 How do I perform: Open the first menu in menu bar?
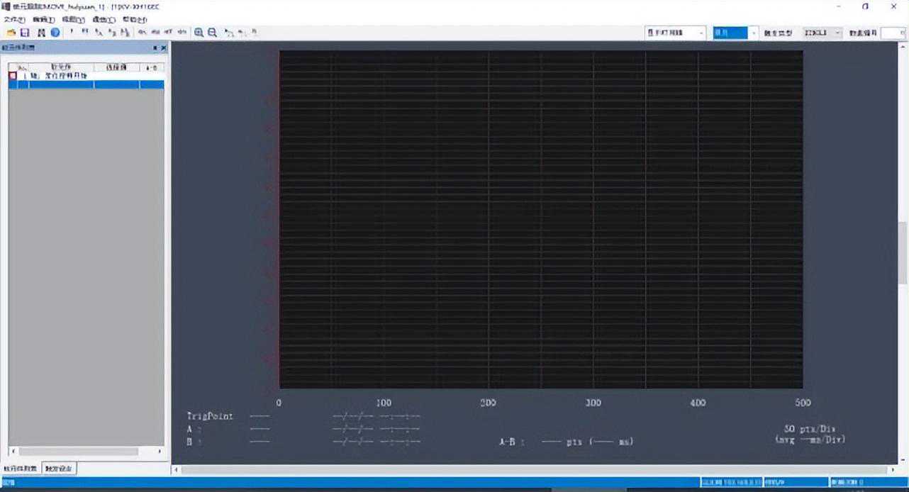pos(14,20)
